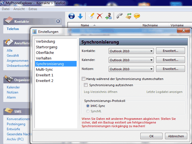192x144 pixels.
Task: Open SMS Entwürfe in sidebar
Action: point(13,129)
